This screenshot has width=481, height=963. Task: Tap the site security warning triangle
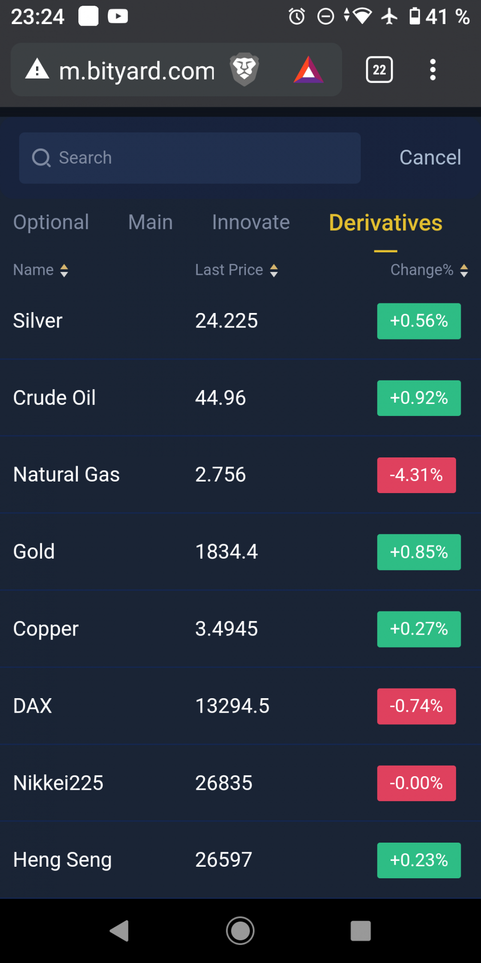pos(37,69)
